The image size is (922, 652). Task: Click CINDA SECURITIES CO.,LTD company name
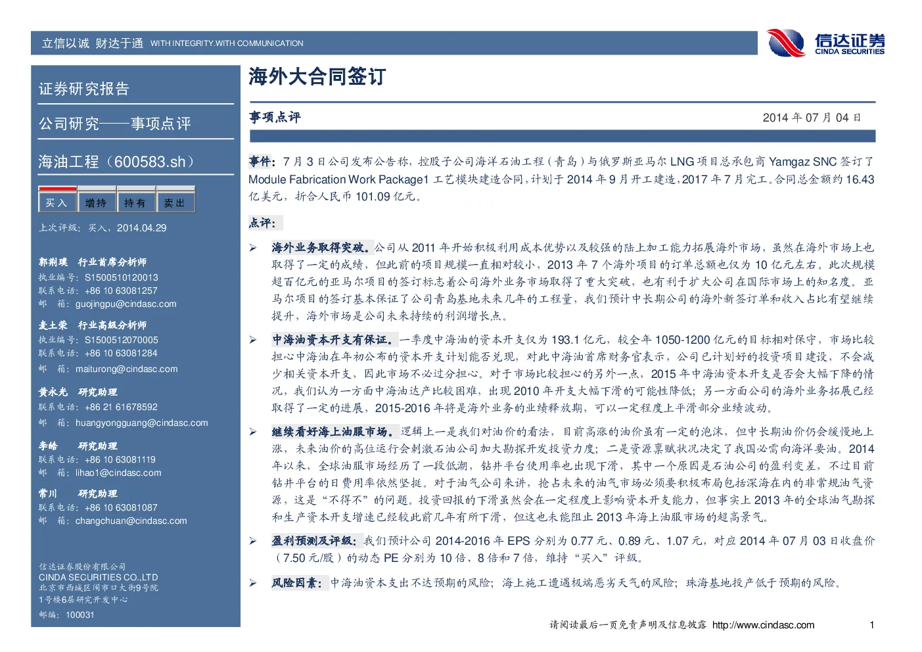[x=98, y=577]
